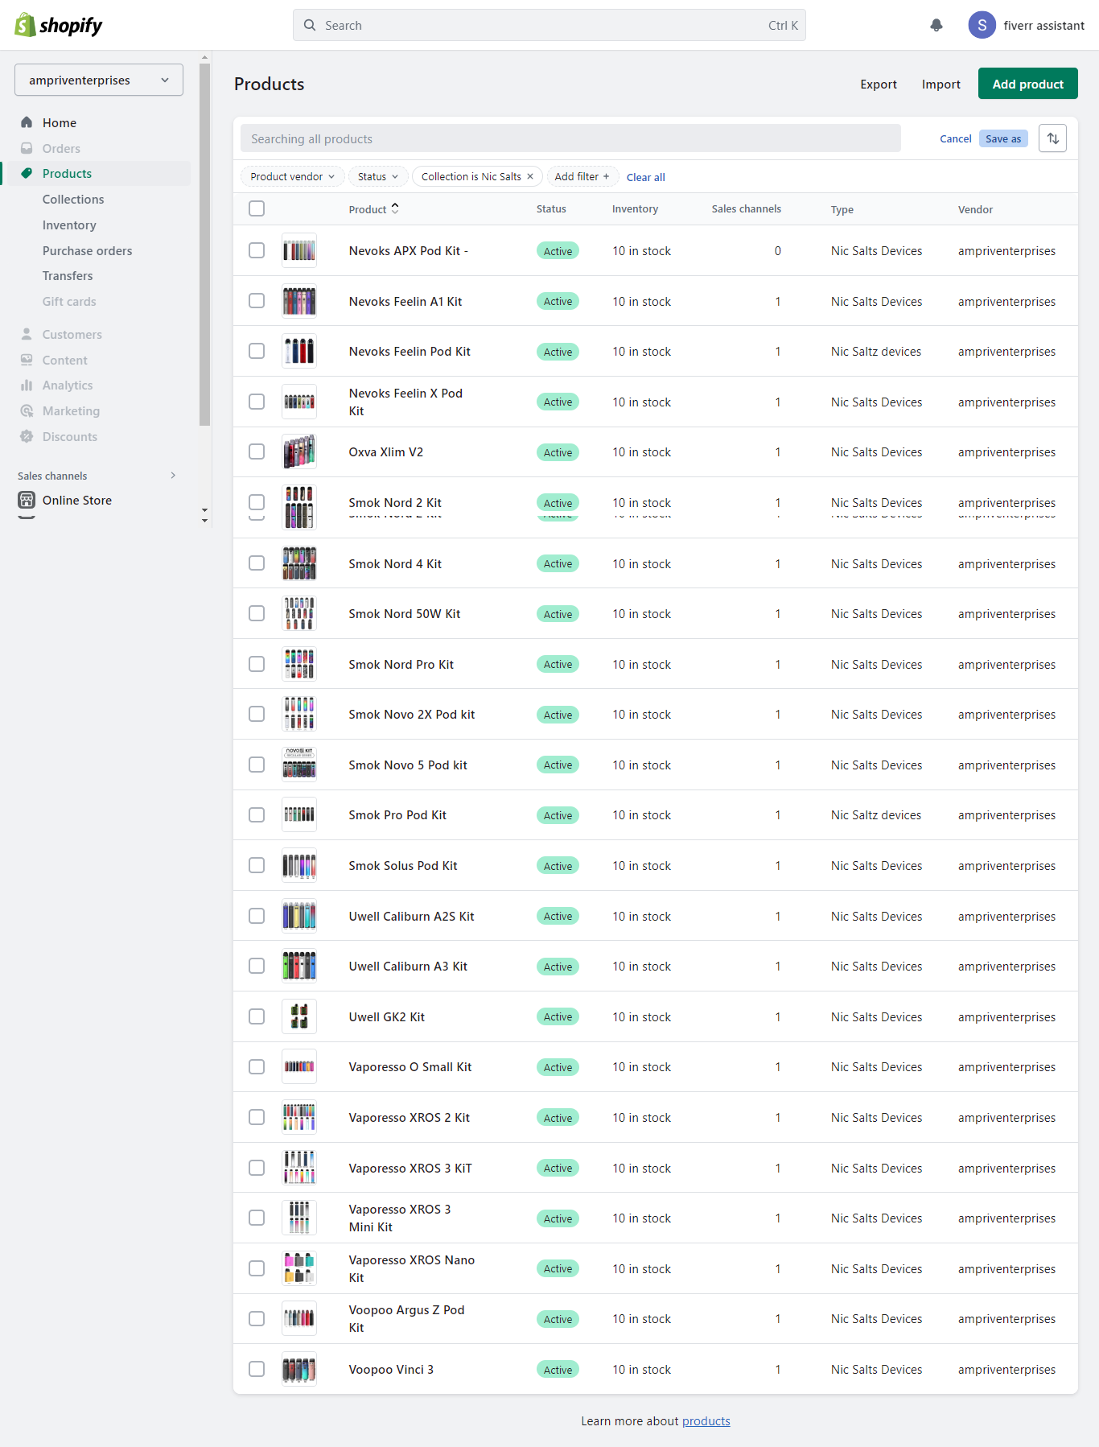Click the Searching all products field
The image size is (1099, 1447).
tap(570, 138)
